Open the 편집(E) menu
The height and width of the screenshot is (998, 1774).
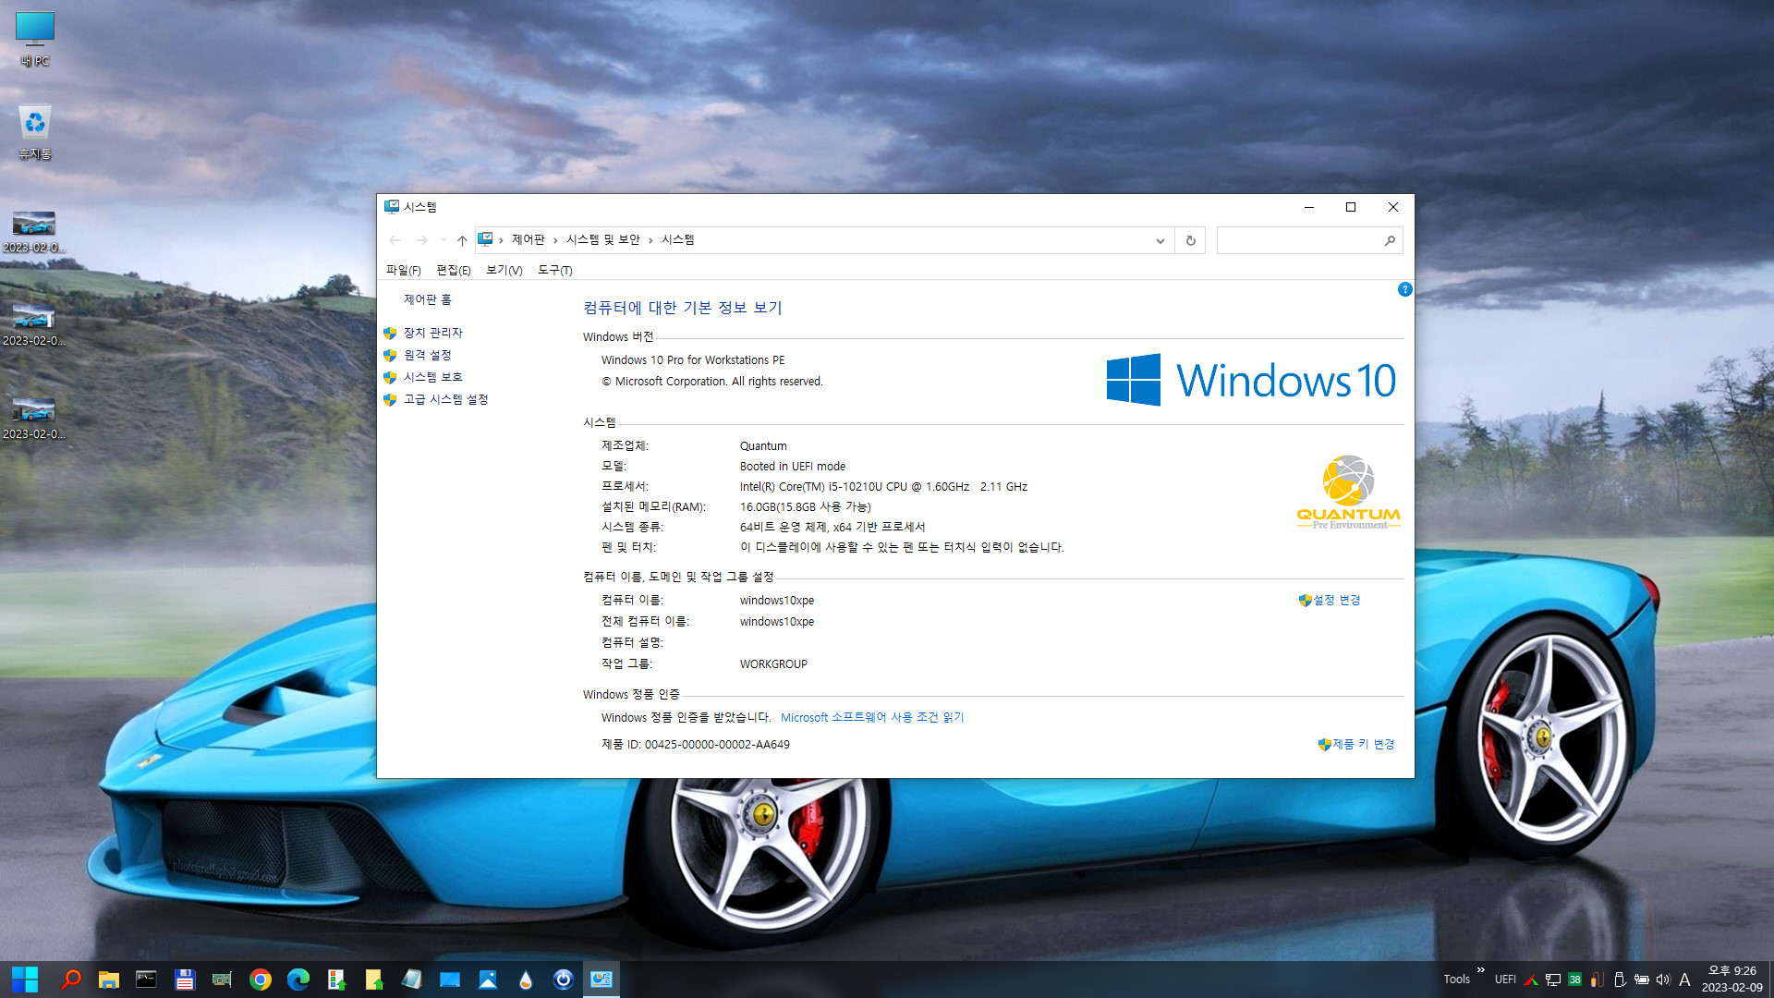pyautogui.click(x=453, y=270)
